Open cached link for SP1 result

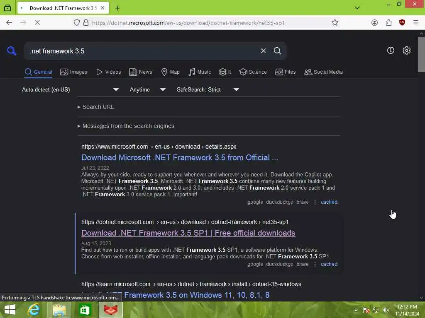(x=329, y=264)
